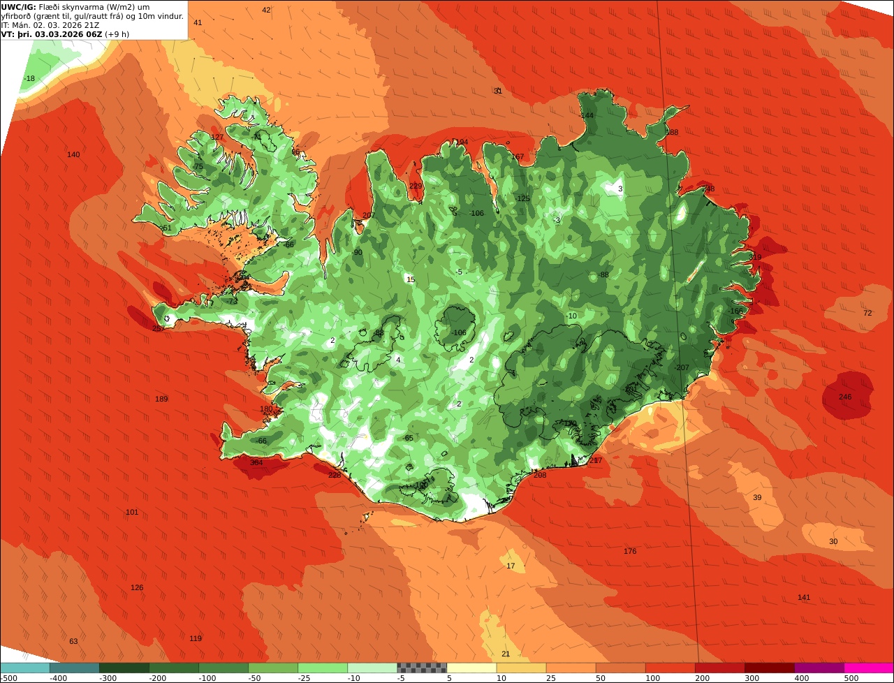The image size is (894, 683).
Task: Click the legend swatch between -500 and -400
Action: tap(24, 668)
